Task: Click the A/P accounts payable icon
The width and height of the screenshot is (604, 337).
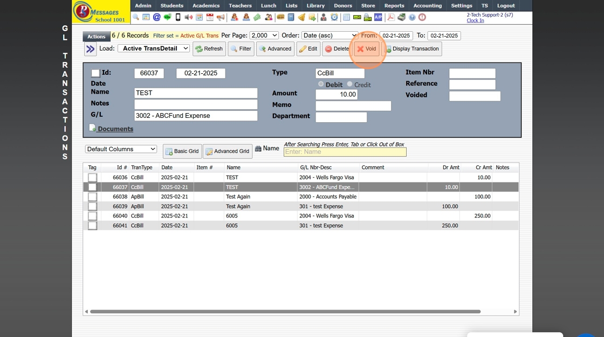Action: (x=378, y=17)
